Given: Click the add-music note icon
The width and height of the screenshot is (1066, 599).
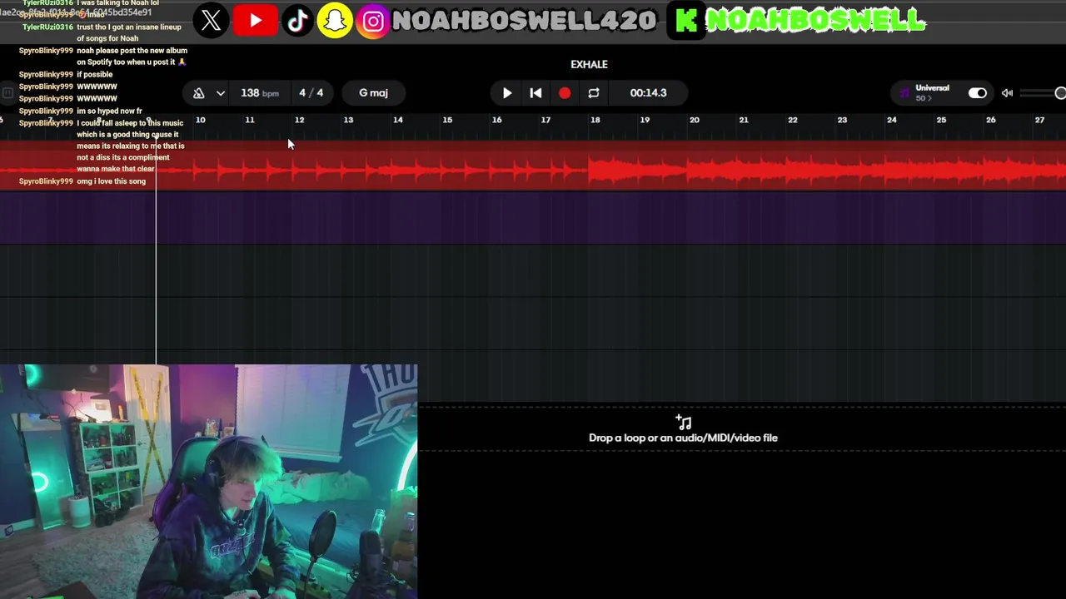Looking at the screenshot, I should coord(684,423).
